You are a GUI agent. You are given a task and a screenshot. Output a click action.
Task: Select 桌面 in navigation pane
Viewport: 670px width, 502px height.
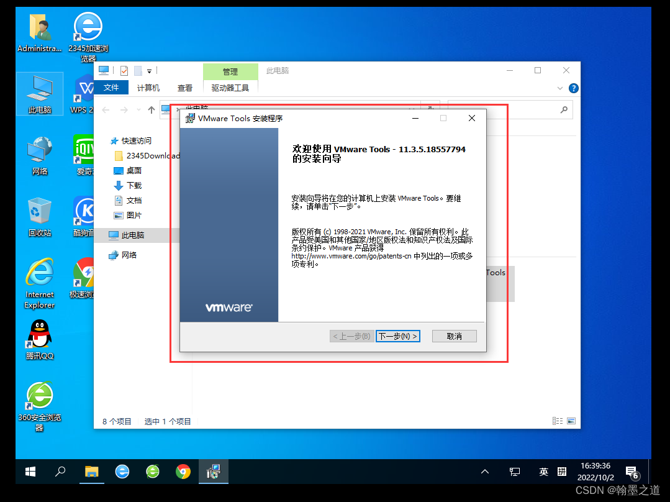coord(127,171)
